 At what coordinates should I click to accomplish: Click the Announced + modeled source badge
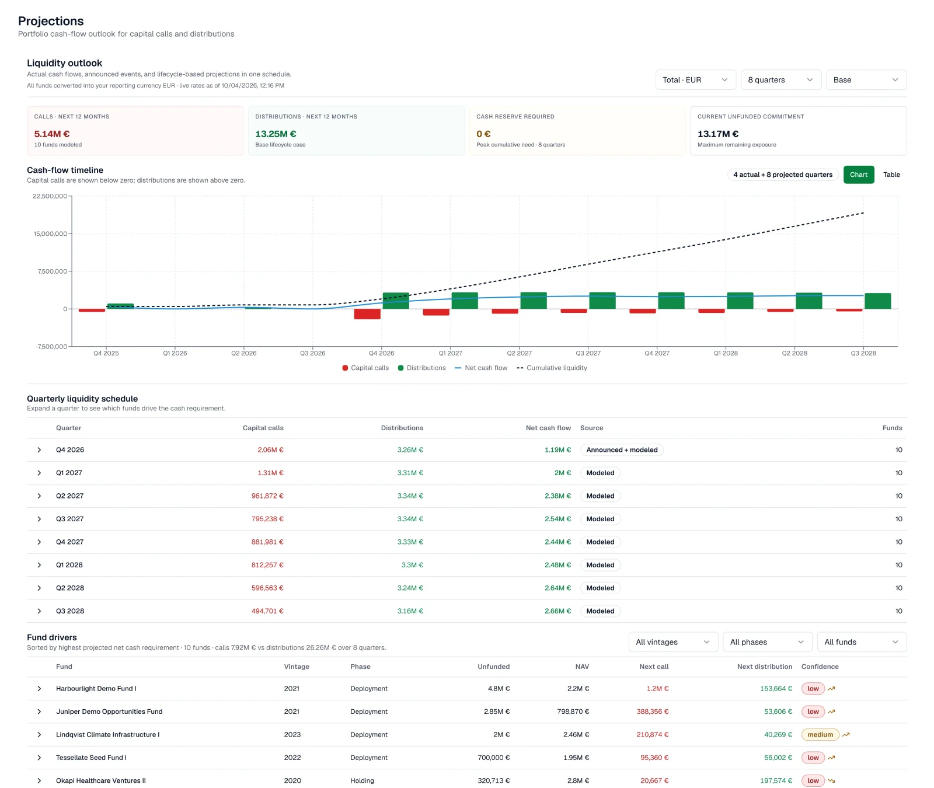coord(622,450)
